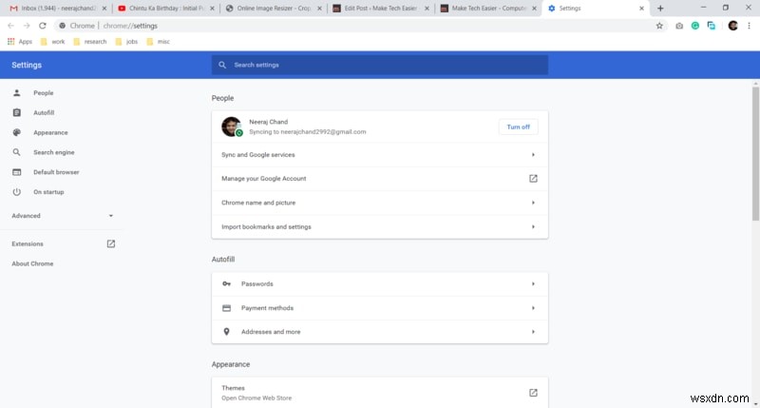Image resolution: width=760 pixels, height=408 pixels.
Task: Open the Passwords settings row
Action: point(379,284)
